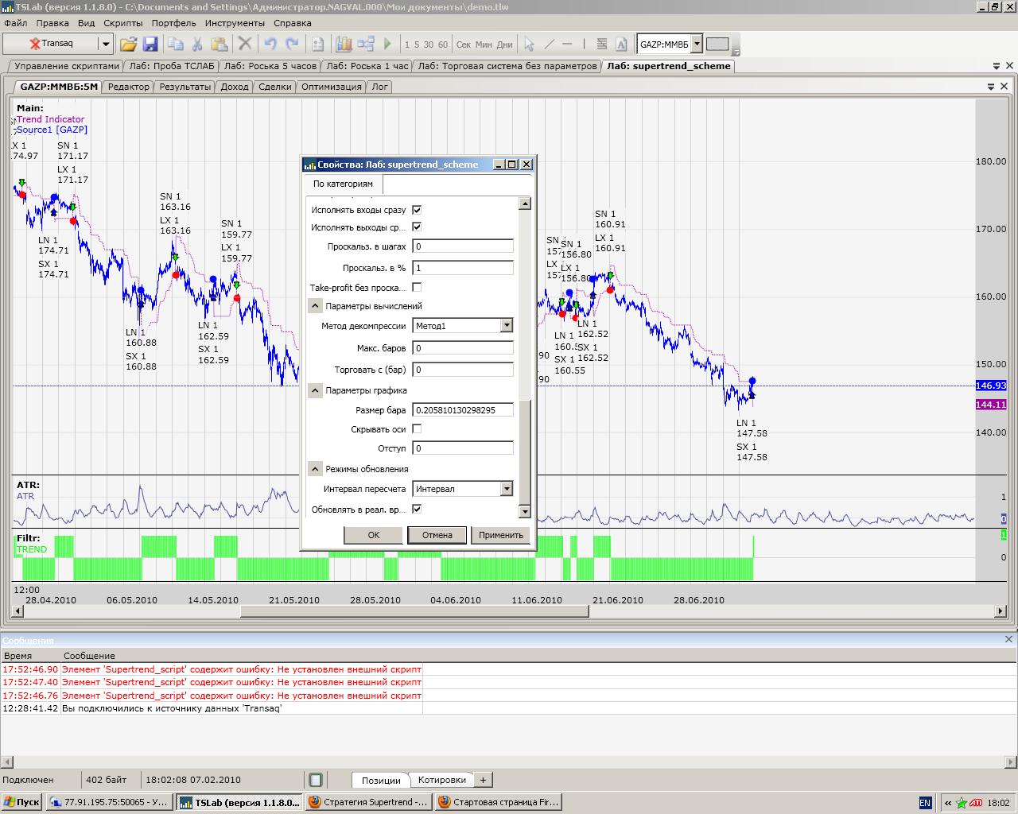Click the Open folder icon in toolbar

click(128, 45)
